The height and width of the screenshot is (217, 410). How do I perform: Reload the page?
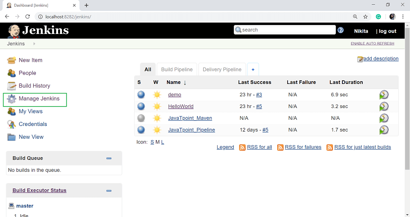(x=27, y=17)
